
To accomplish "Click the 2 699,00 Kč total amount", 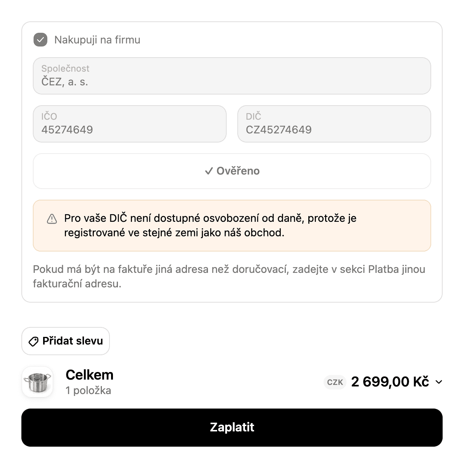I will 390,382.
